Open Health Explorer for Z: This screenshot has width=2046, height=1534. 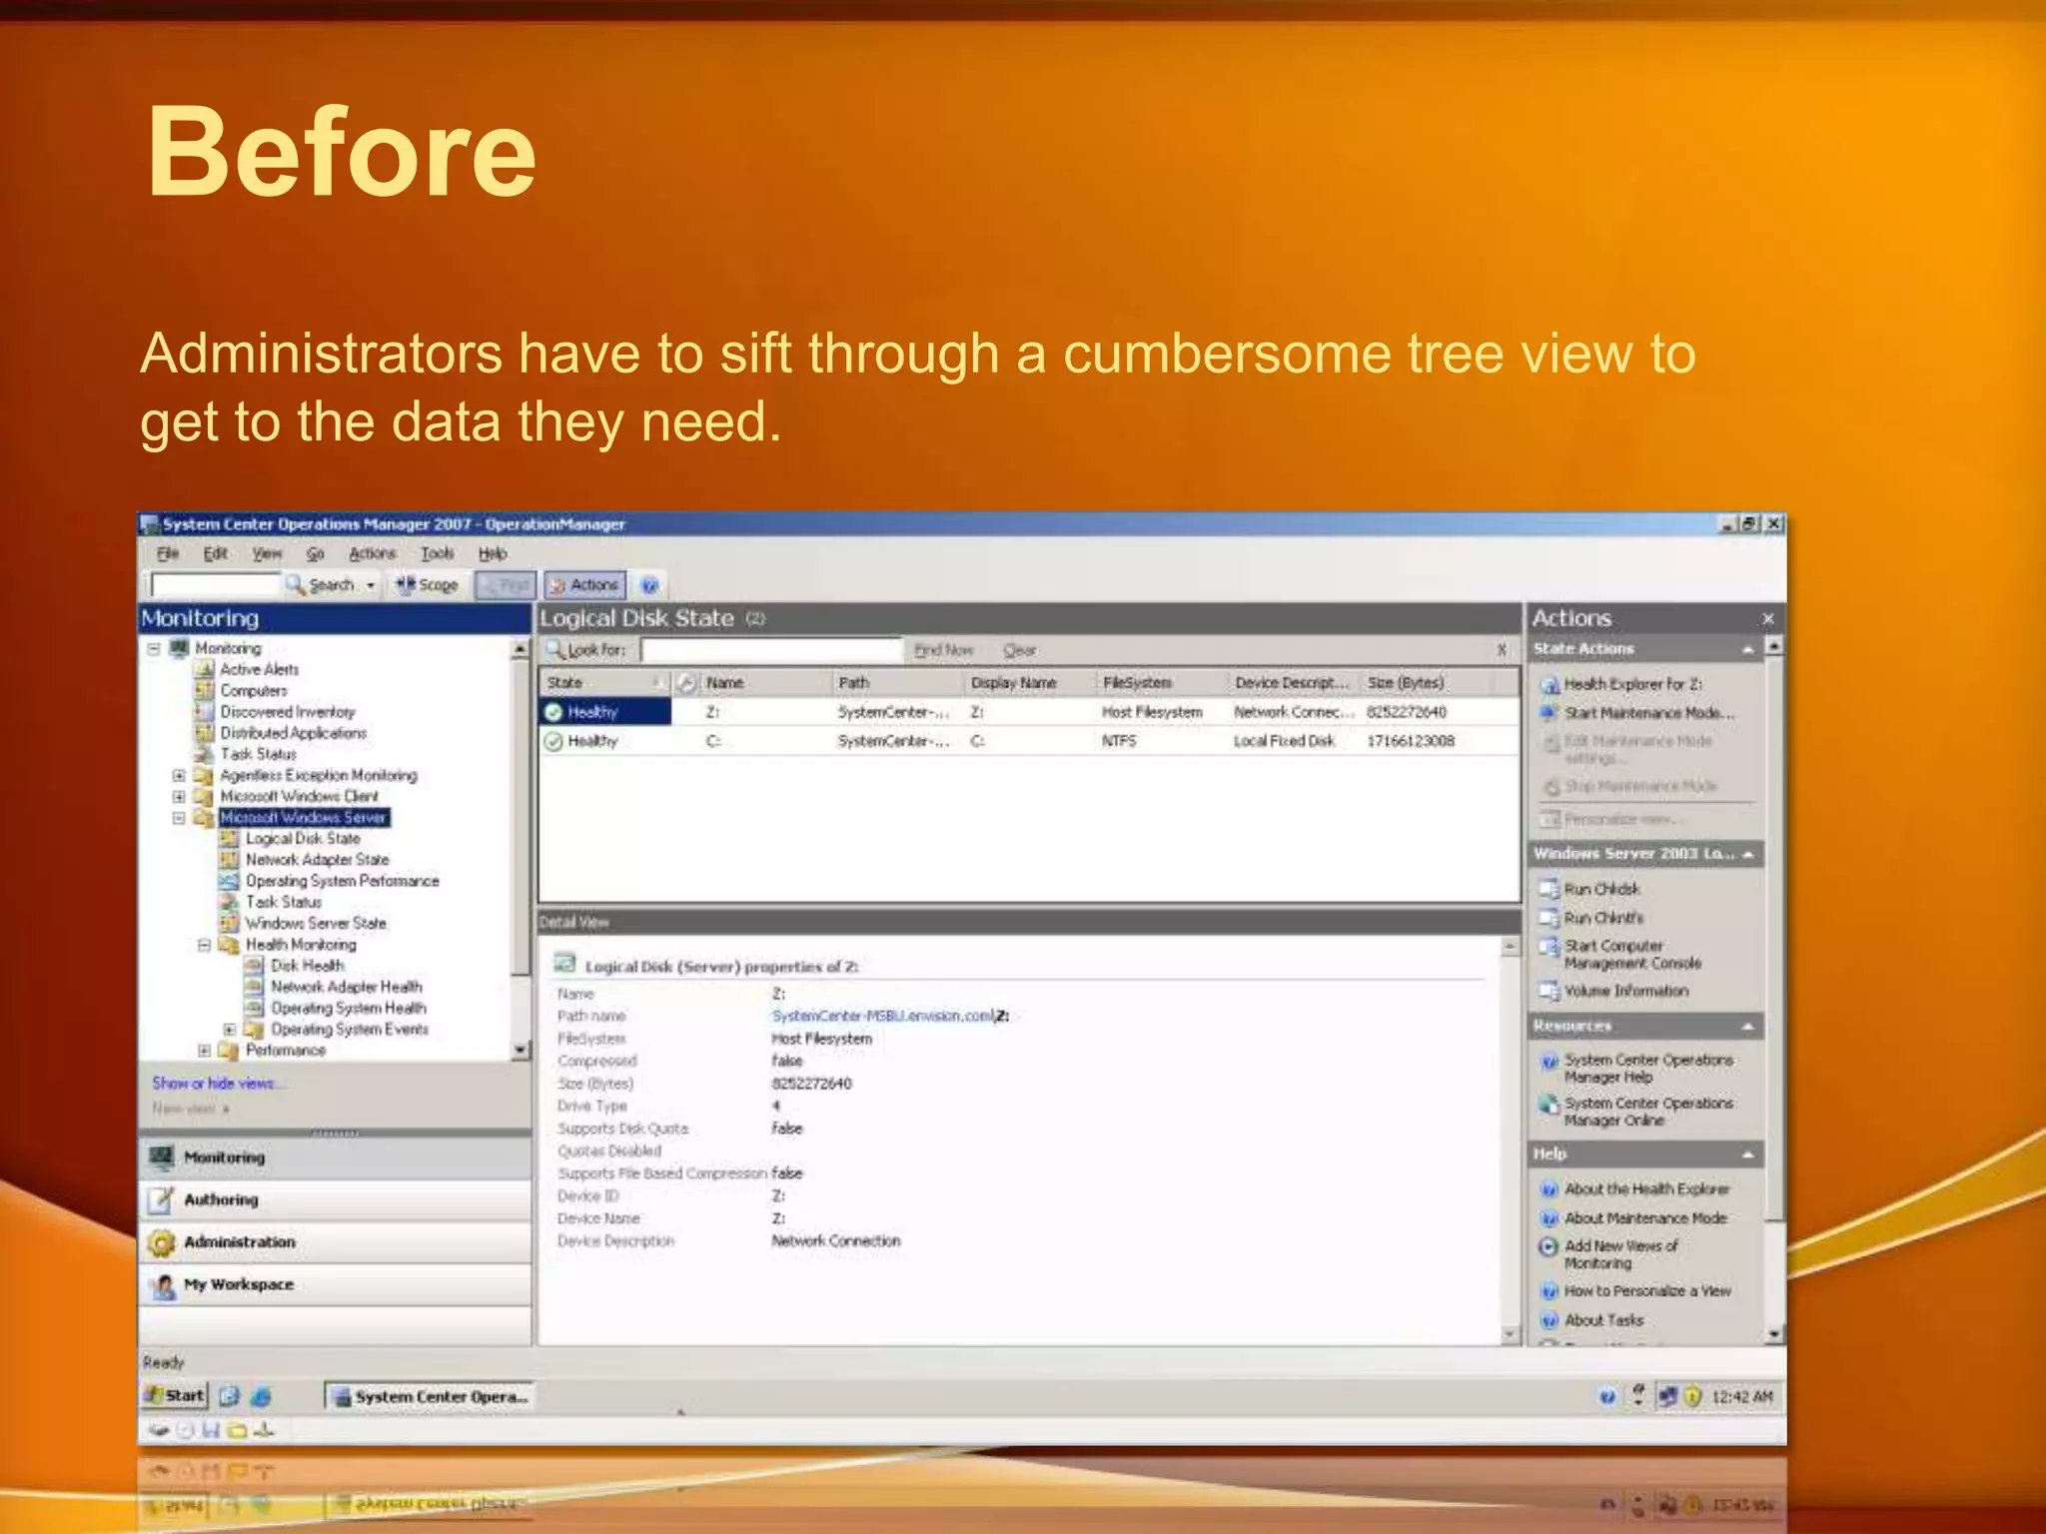1631,684
